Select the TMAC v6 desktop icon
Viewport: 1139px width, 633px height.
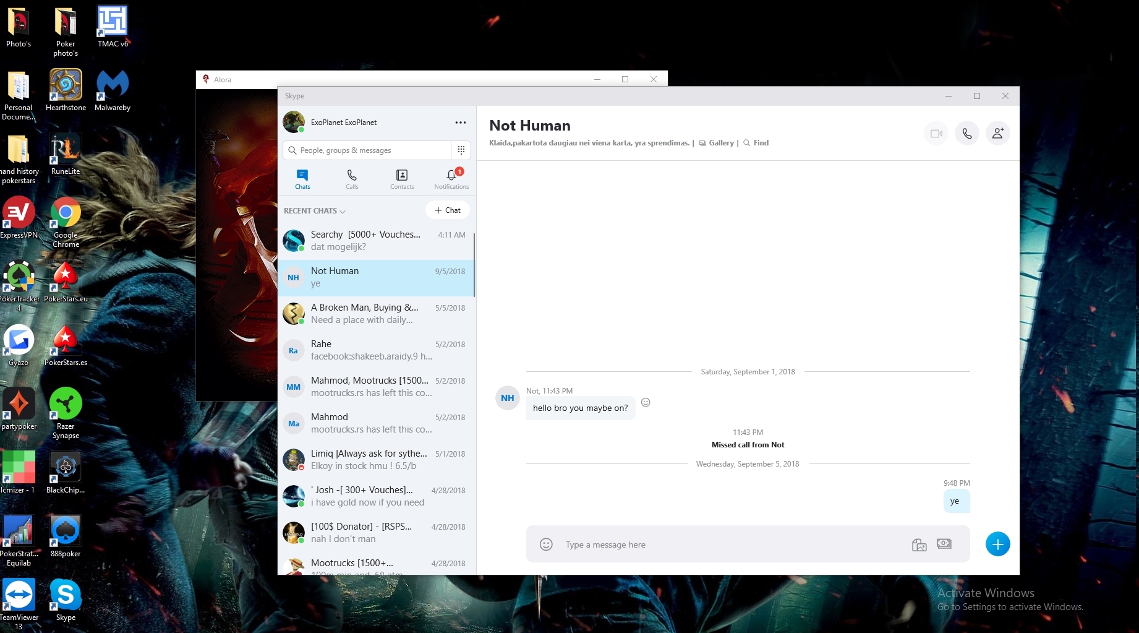click(113, 27)
